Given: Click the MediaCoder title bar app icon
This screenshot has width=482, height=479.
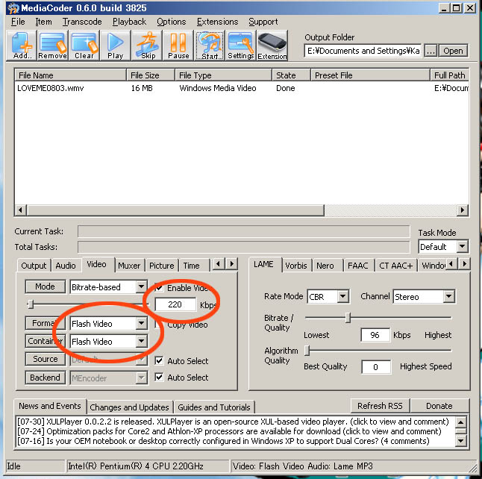Looking at the screenshot, I should click(x=13, y=8).
